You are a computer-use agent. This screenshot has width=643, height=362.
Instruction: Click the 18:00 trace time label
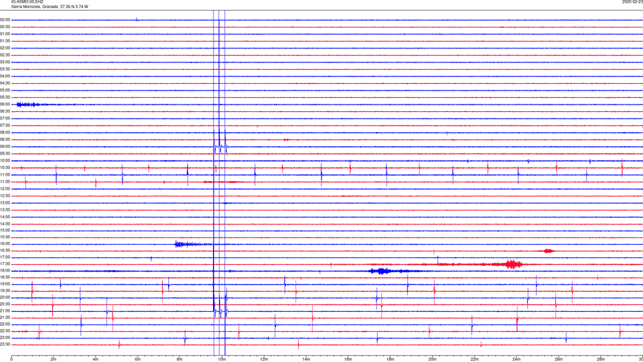pos(5,271)
